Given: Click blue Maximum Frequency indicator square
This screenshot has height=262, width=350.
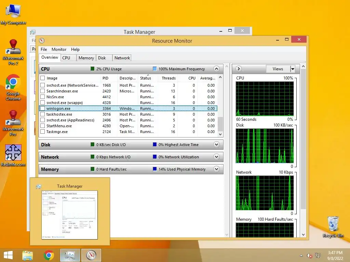Looking at the screenshot, I should pos(154,69).
